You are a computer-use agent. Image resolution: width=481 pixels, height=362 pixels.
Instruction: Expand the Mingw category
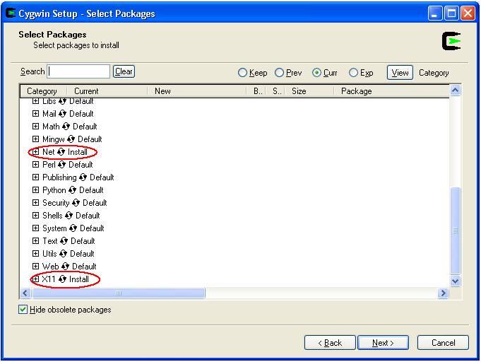click(35, 139)
